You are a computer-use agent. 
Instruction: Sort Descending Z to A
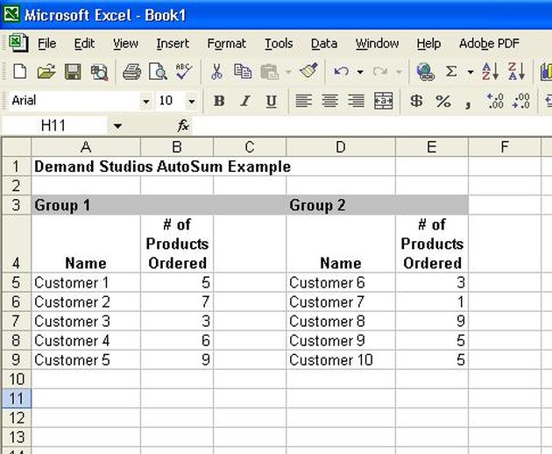(516, 72)
